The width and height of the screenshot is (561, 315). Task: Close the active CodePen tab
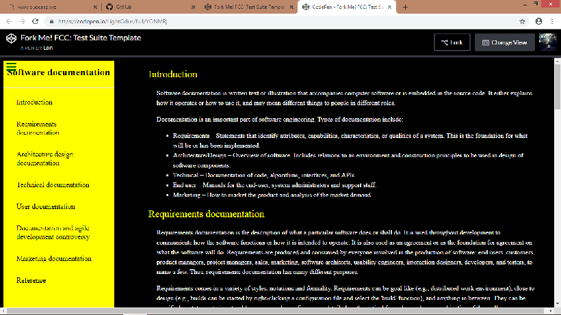click(391, 7)
